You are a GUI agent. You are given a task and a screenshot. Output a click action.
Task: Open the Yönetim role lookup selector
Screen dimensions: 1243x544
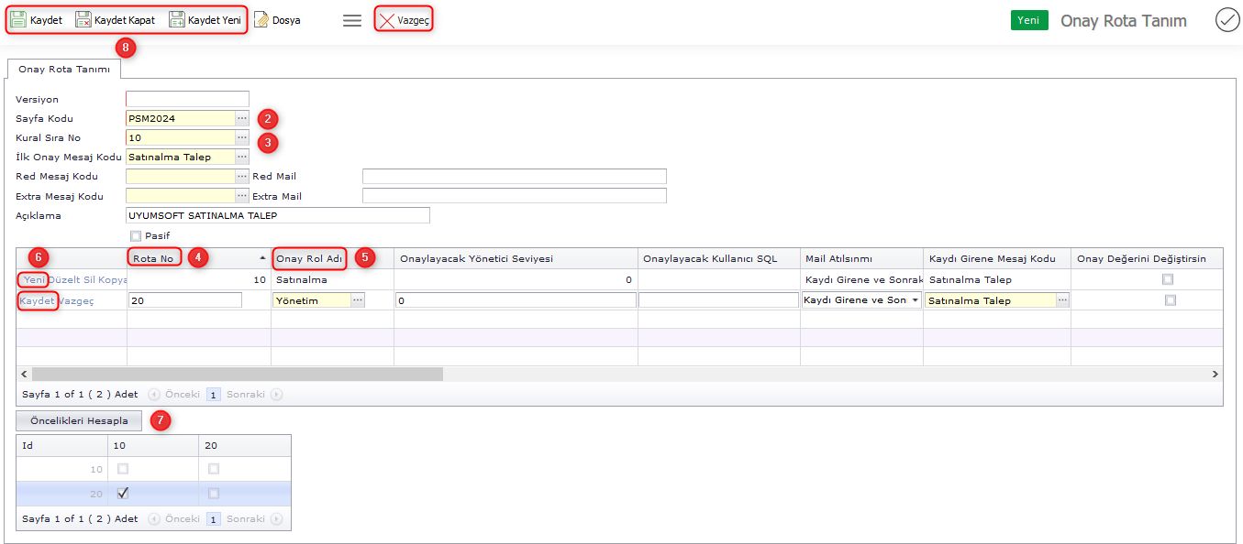[x=357, y=300]
